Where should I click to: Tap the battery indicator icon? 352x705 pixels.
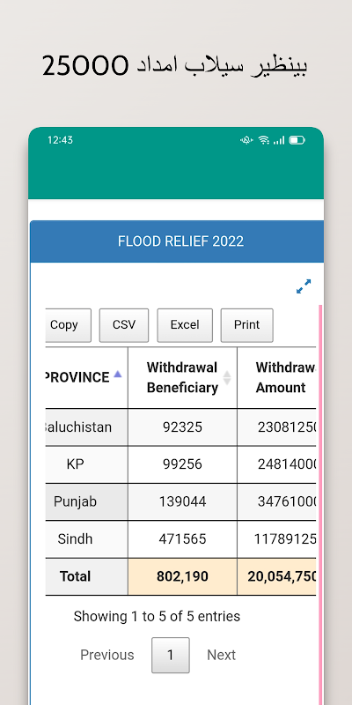297,140
